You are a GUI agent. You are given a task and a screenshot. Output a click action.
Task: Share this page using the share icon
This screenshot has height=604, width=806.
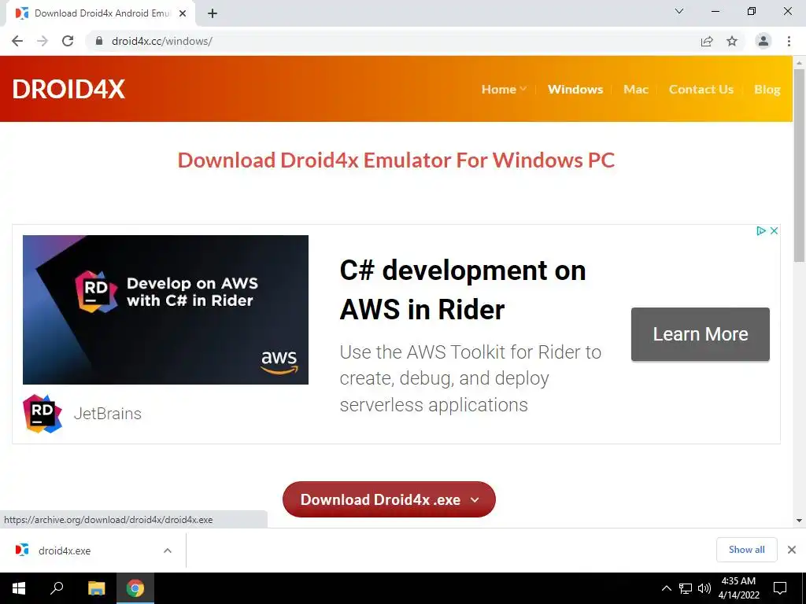click(x=707, y=42)
